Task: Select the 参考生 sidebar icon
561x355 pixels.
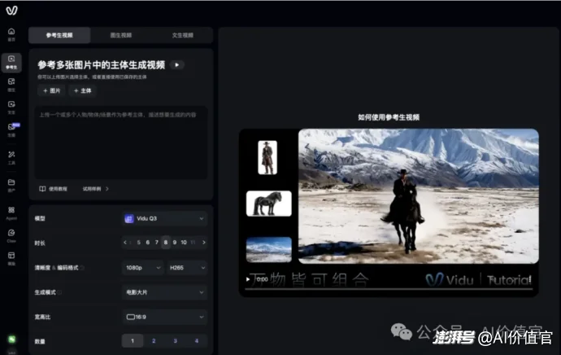Action: point(11,61)
